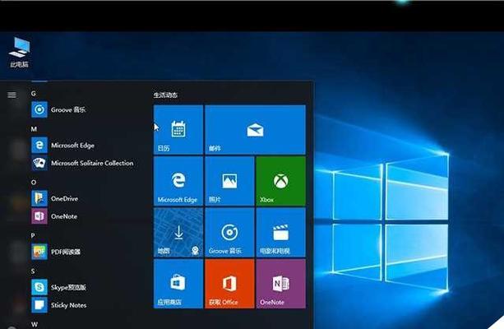Launch Microsoft Edge list entry text

pos(72,146)
